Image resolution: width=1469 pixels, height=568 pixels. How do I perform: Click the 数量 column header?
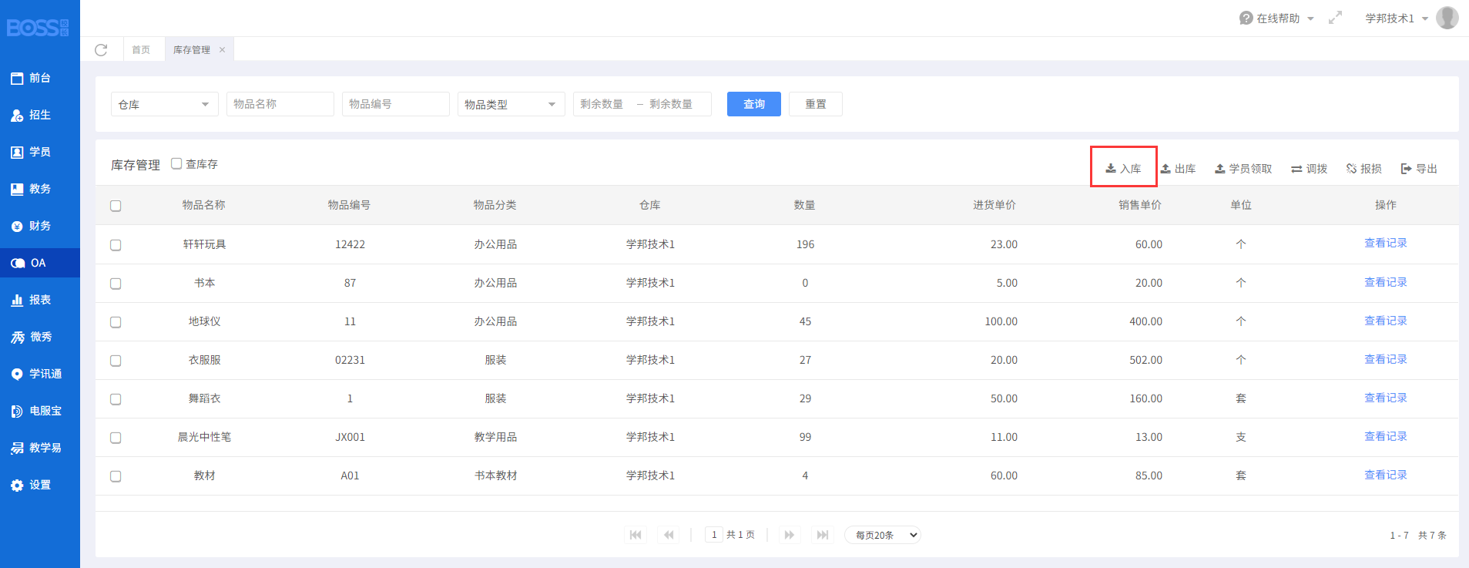tap(805, 205)
